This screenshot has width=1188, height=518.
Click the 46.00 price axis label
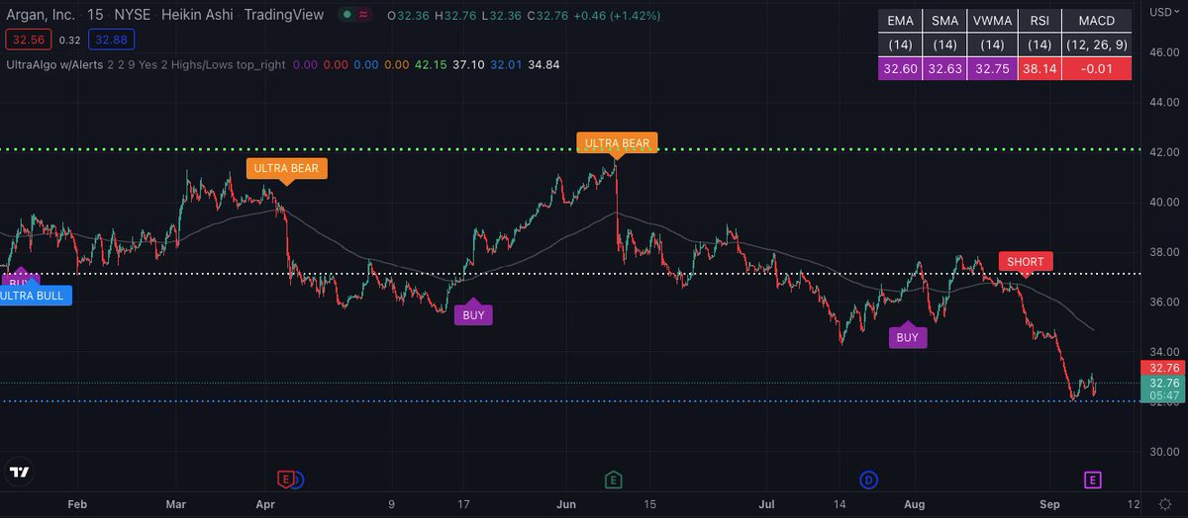coord(1164,51)
